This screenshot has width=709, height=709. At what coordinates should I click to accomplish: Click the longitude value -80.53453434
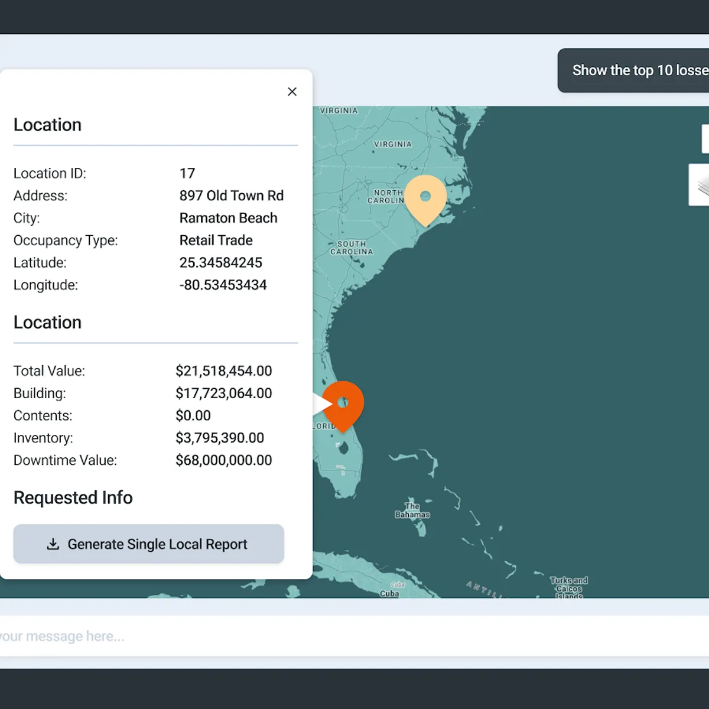[x=223, y=285]
